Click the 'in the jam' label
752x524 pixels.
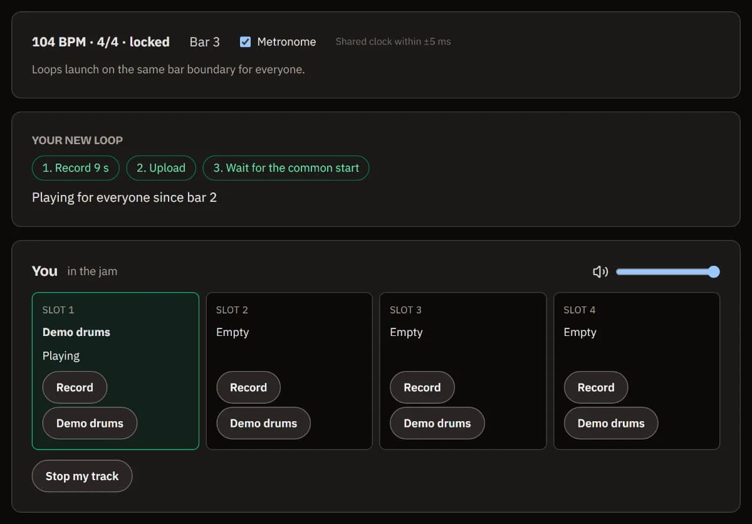92,271
